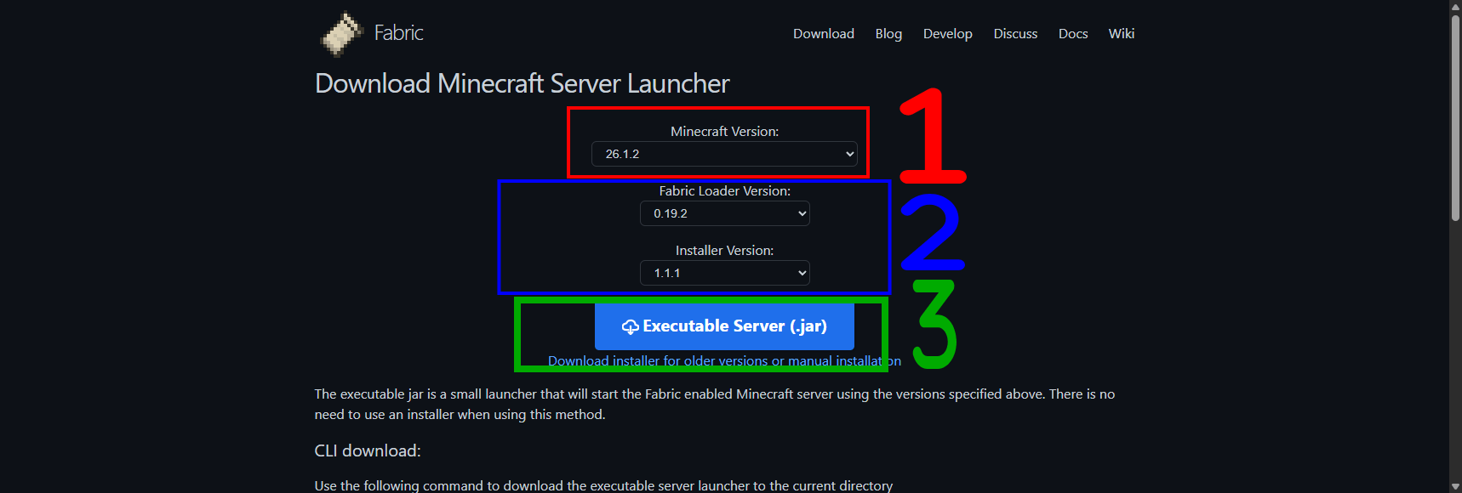Click the scrollbar down arrow

[1455, 487]
